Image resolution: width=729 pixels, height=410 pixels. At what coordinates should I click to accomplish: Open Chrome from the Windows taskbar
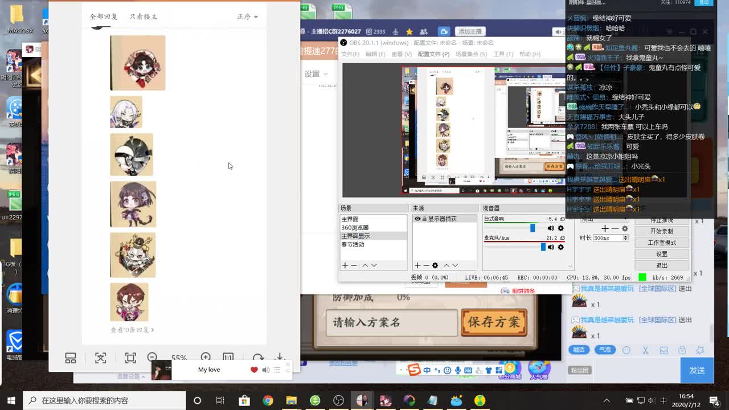pos(268,400)
